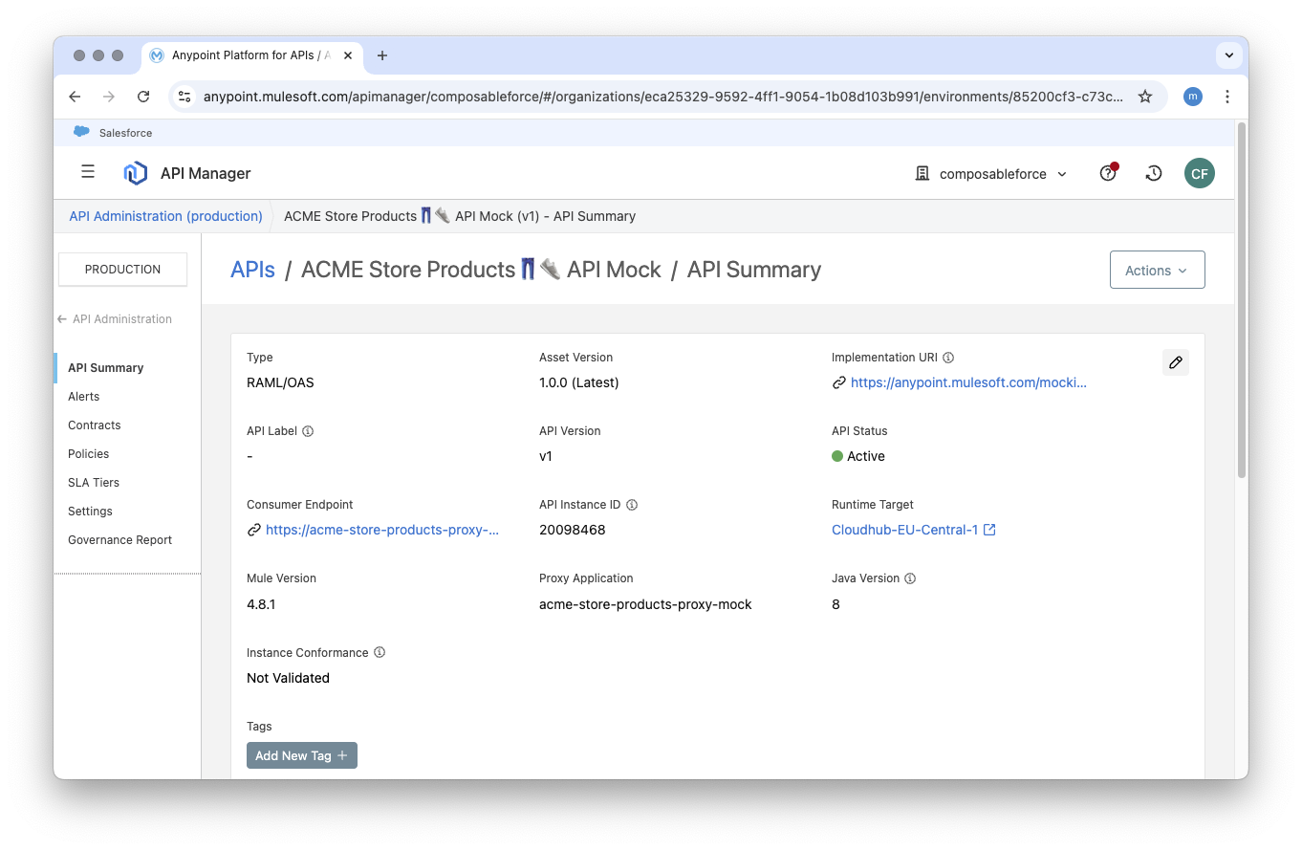The width and height of the screenshot is (1302, 850).
Task: Click the external link icon beside Cloudhub-EU-Central-1
Action: click(x=990, y=530)
